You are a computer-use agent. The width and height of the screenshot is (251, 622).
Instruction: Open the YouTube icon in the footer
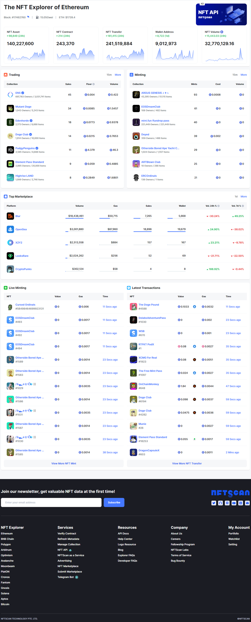[234, 503]
